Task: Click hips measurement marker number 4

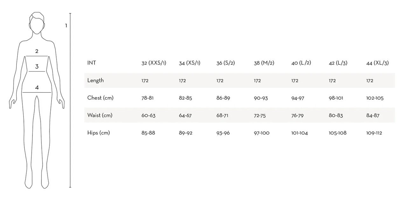Action: pos(37,87)
